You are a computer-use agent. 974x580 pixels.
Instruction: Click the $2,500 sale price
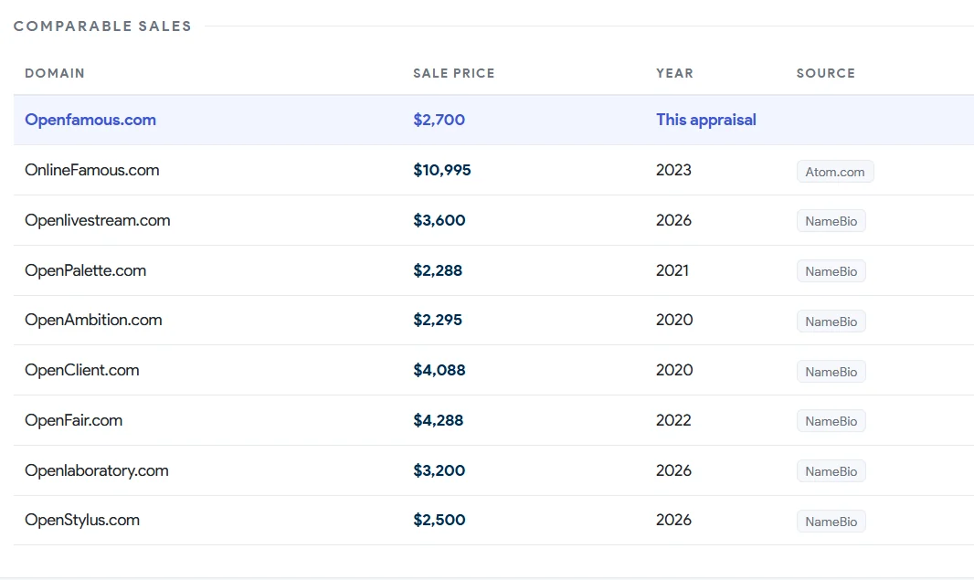[439, 520]
